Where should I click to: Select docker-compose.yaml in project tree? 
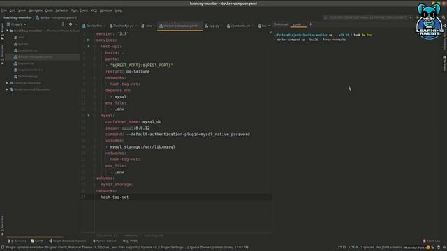coord(35,57)
